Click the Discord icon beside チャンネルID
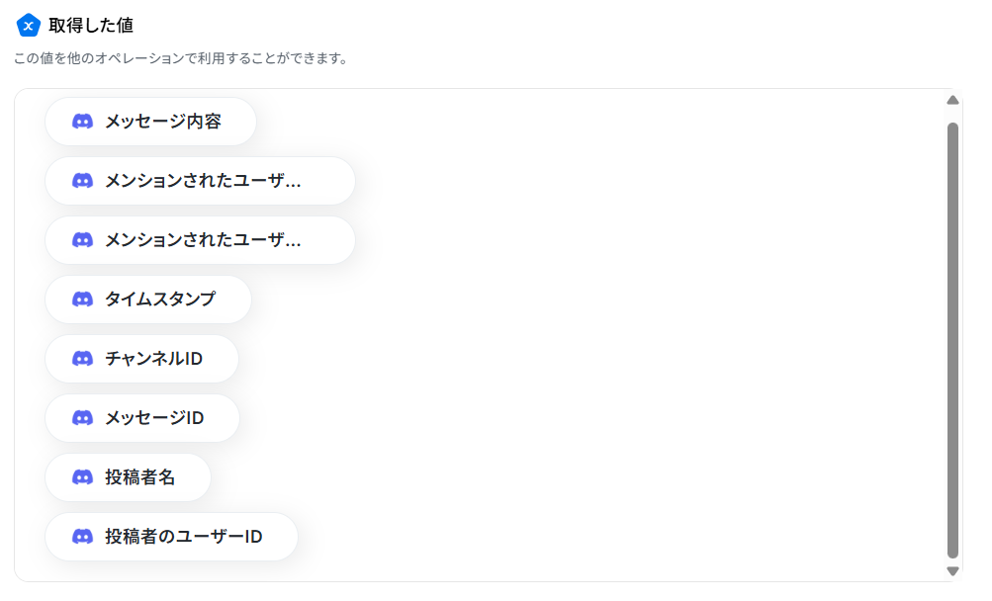 (82, 359)
